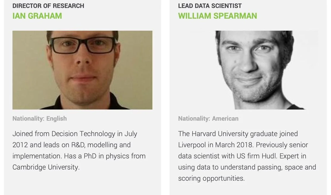
Task: Click the "scoring opportunities" phrase
Action: (211, 178)
